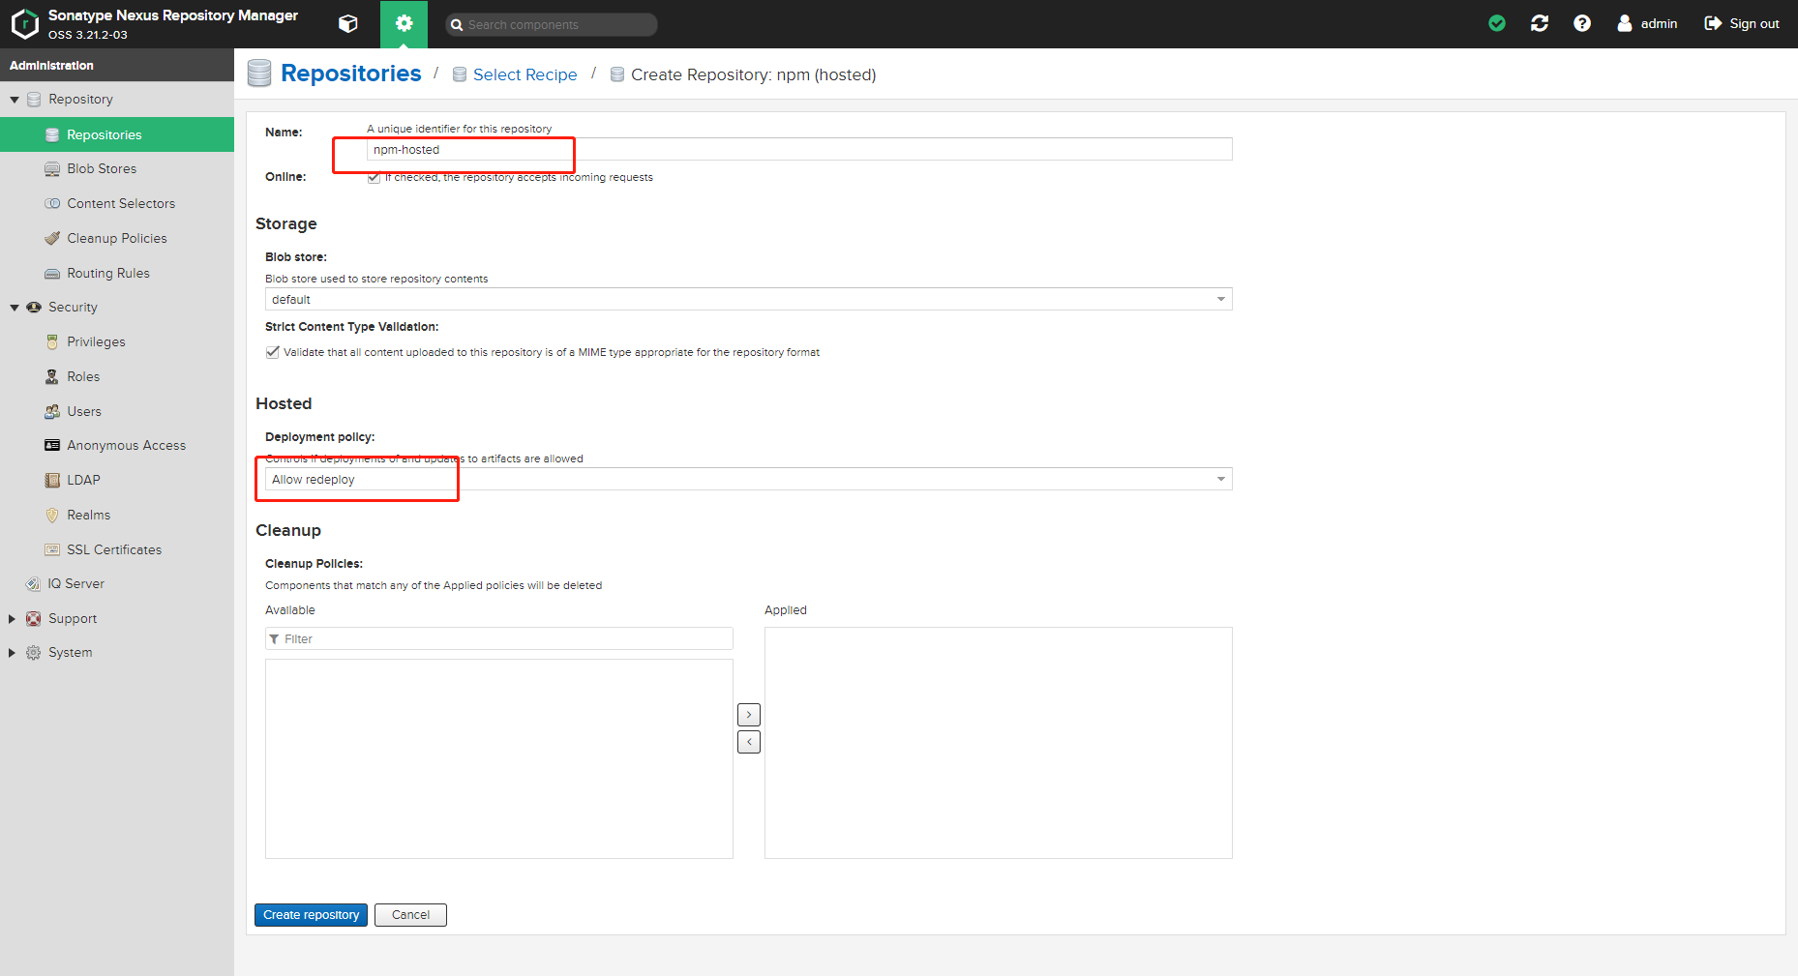Click the refresh icon in header
Image resolution: width=1798 pixels, height=976 pixels.
1540,23
